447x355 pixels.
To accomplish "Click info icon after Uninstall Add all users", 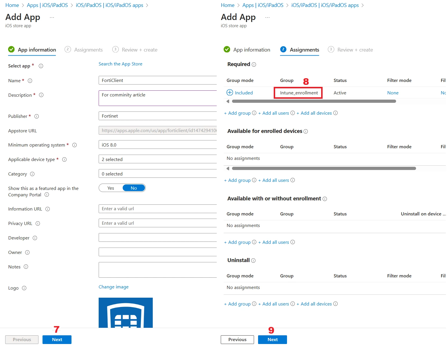I will (x=293, y=304).
